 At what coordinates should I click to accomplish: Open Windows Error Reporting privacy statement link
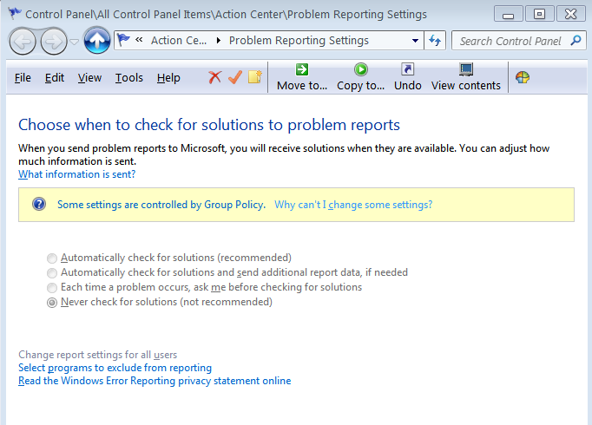tap(155, 381)
